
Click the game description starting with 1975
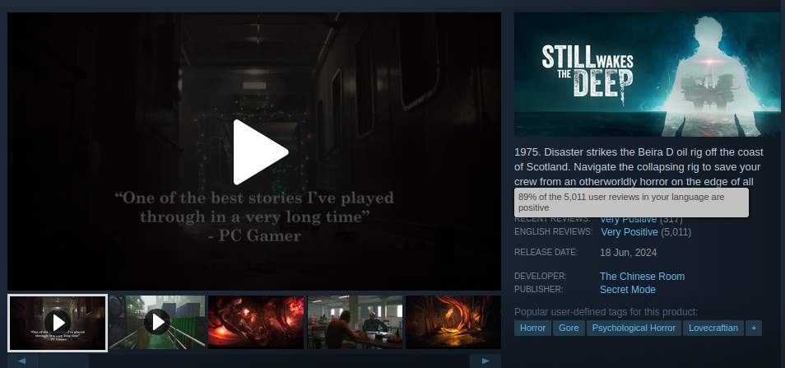[x=639, y=167]
